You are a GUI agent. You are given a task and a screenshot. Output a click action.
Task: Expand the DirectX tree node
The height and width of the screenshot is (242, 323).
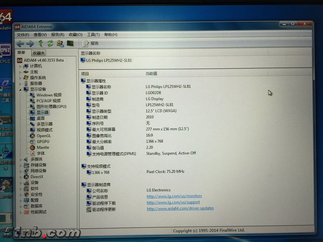(21, 177)
